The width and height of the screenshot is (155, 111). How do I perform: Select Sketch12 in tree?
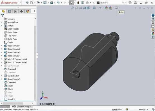coord(11,99)
